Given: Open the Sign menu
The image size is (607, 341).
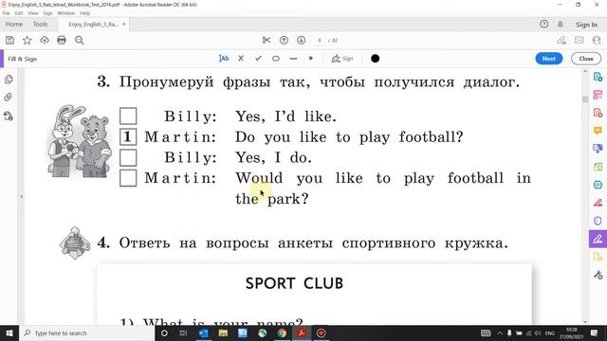Looking at the screenshot, I should [48, 13].
